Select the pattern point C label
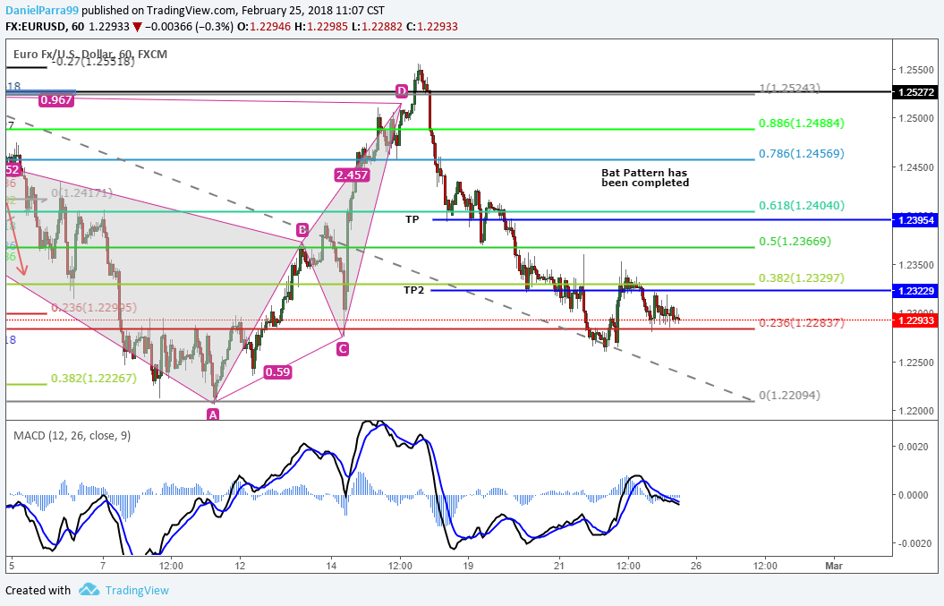 pyautogui.click(x=342, y=349)
